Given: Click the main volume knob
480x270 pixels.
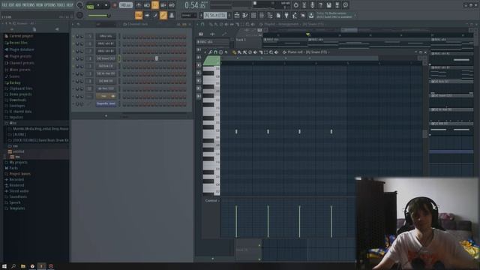Looking at the screenshot, I should point(79,5).
